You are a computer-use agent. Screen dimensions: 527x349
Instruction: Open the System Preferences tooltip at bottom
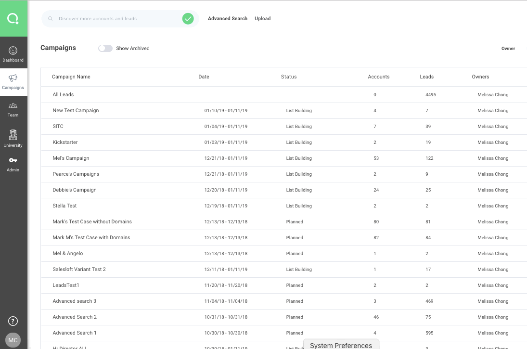341,345
